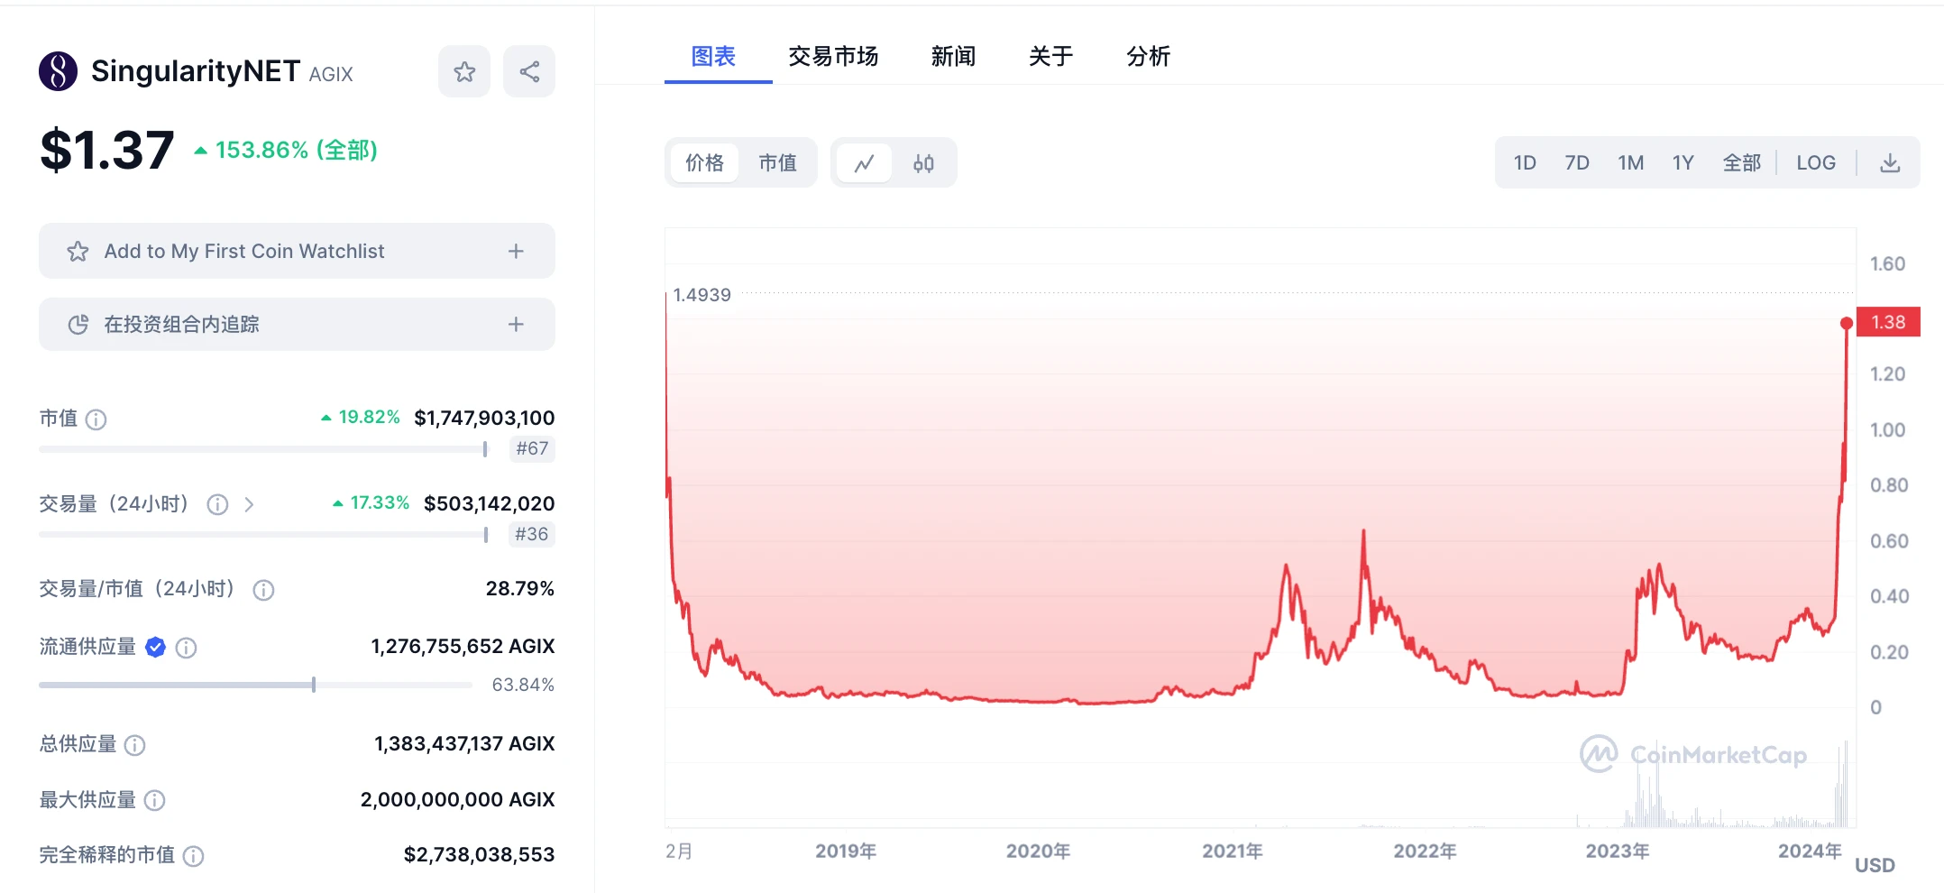This screenshot has height=893, width=1944.
Task: Open the 最大供应量 info tooltip
Action: click(x=155, y=800)
